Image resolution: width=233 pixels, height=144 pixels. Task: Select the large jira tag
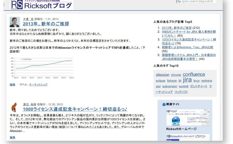click(x=187, y=80)
